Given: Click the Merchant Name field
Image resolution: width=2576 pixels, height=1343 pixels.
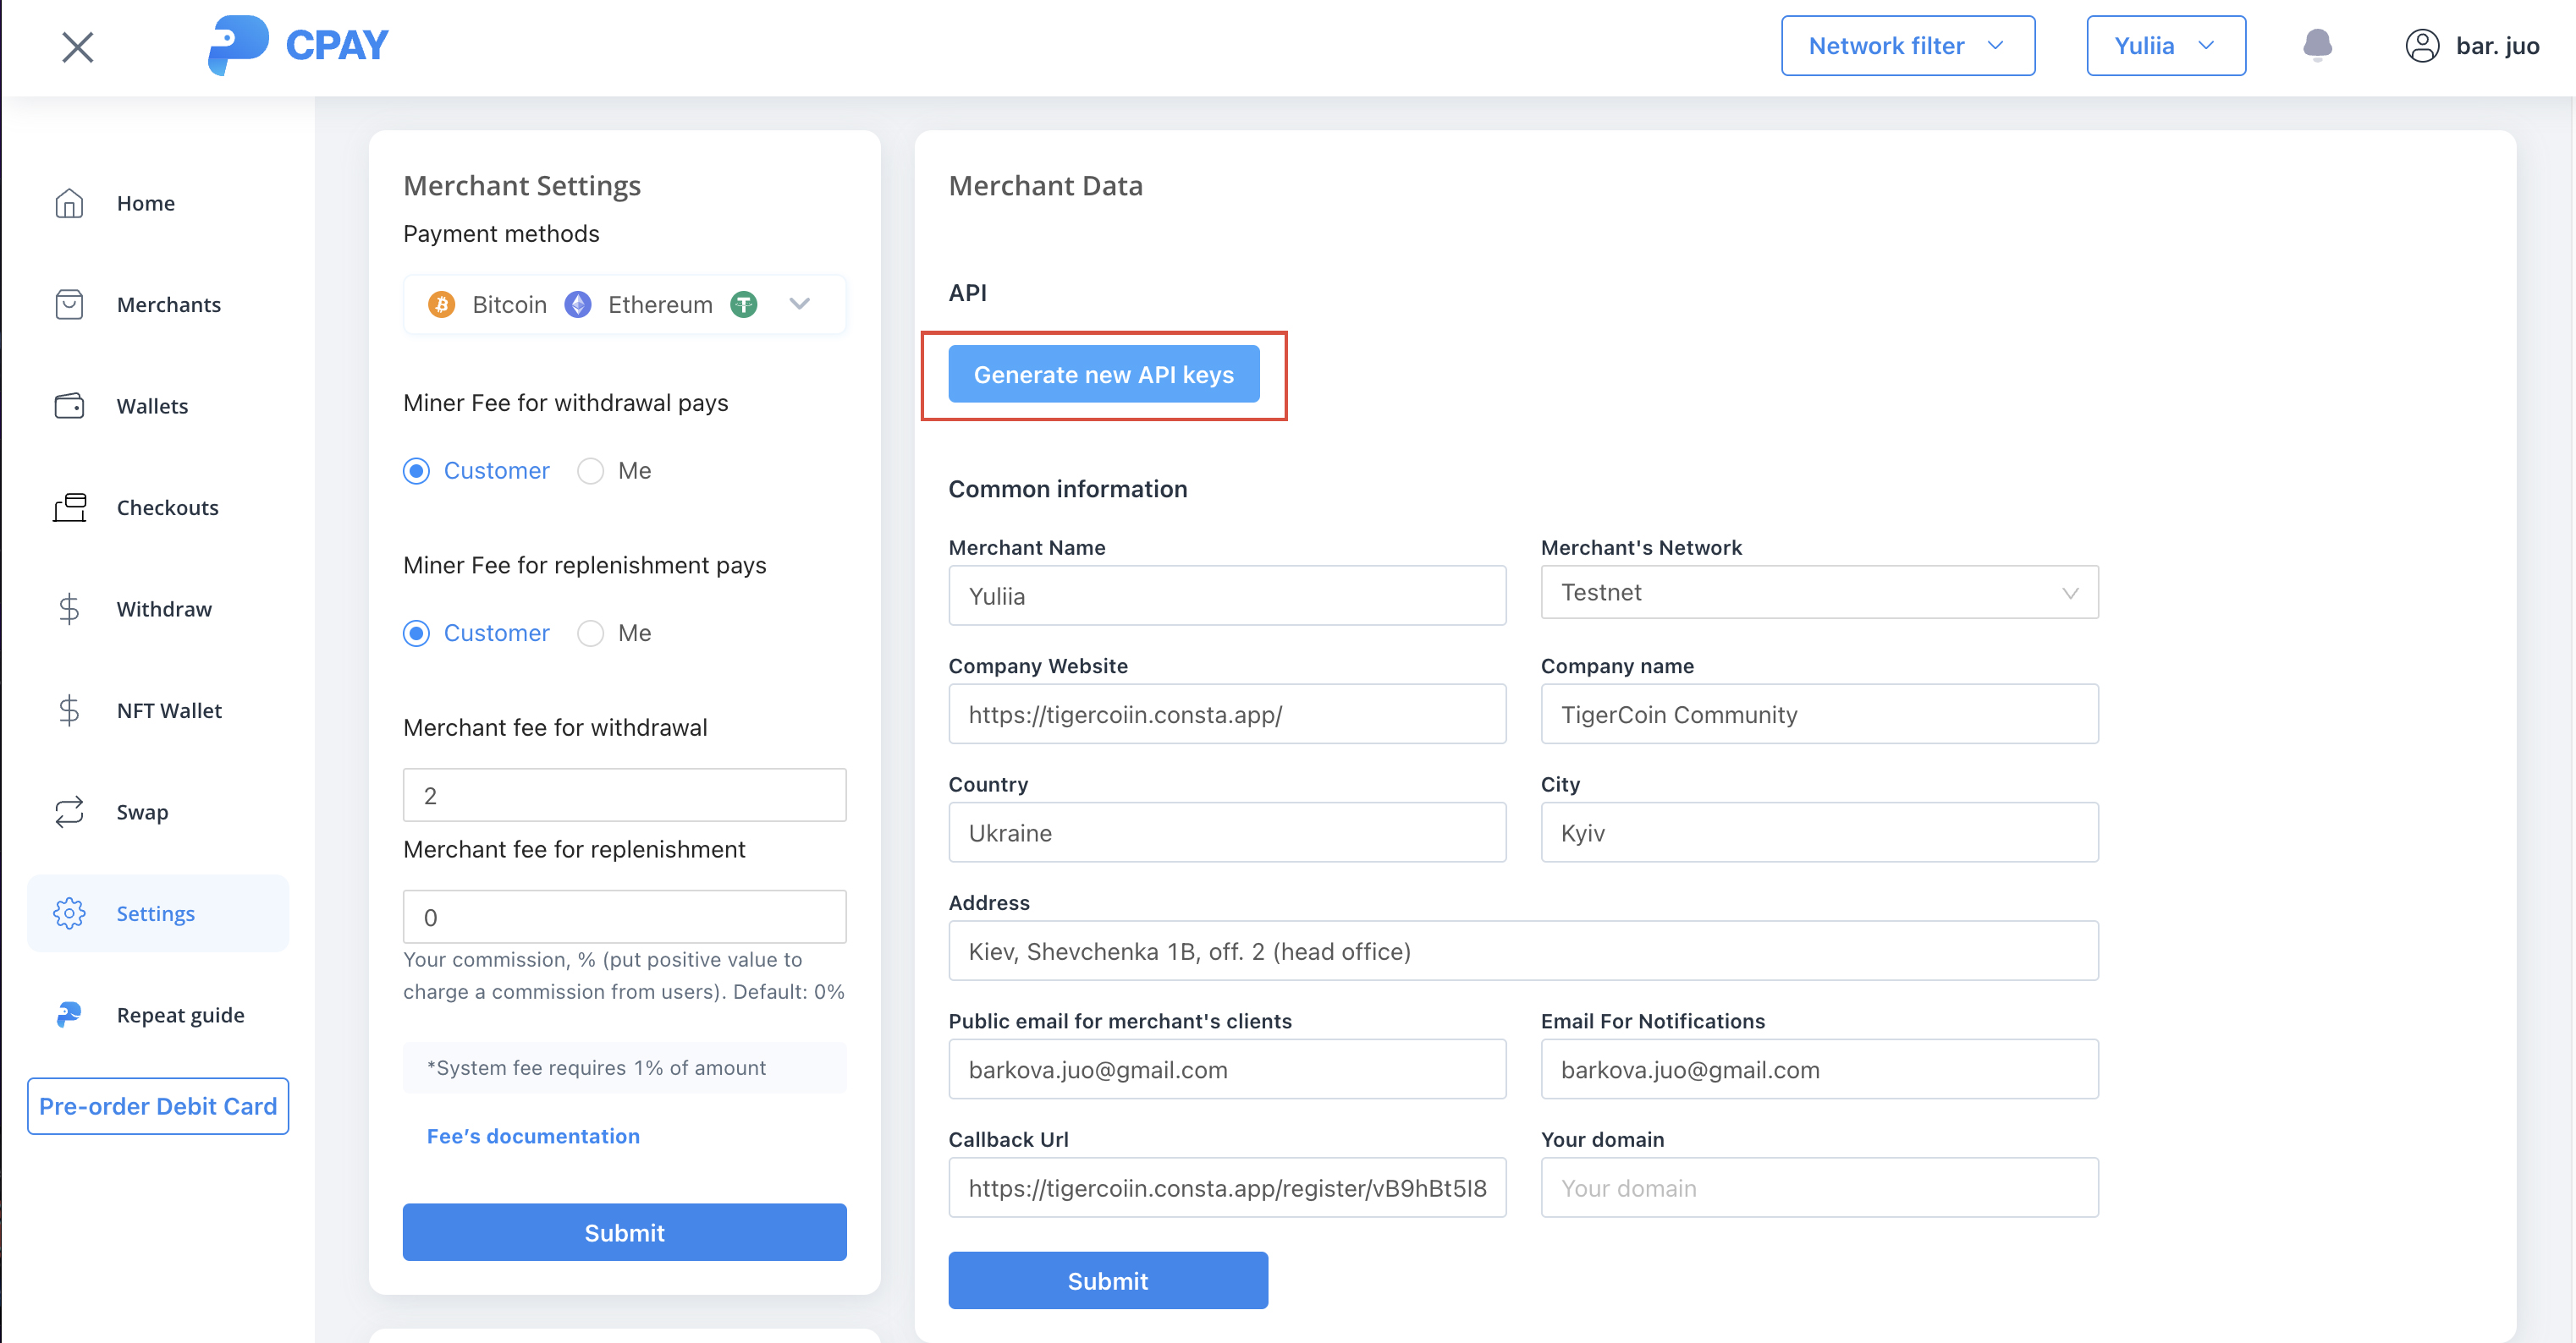Looking at the screenshot, I should 1227,596.
